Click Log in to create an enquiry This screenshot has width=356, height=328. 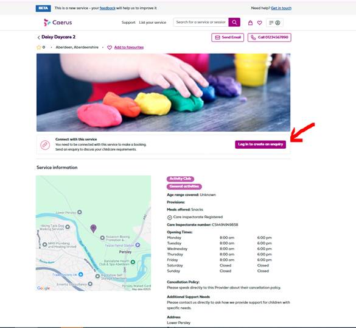coord(260,144)
